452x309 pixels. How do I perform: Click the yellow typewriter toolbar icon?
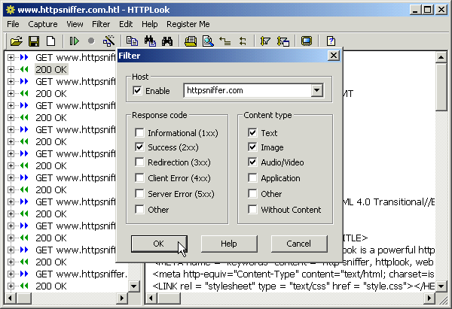191,41
